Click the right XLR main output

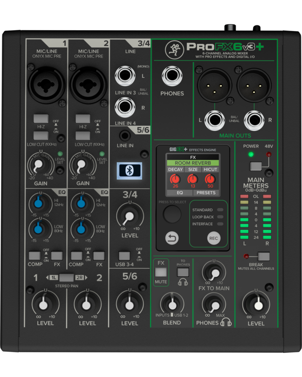[x=254, y=85]
